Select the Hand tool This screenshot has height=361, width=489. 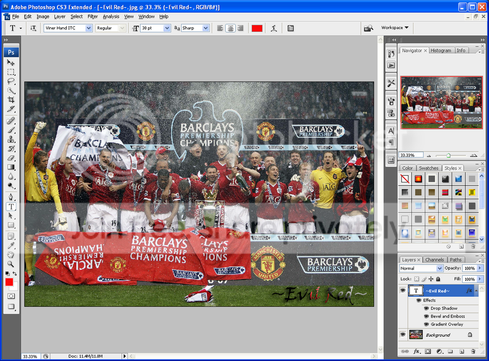pyautogui.click(x=11, y=255)
